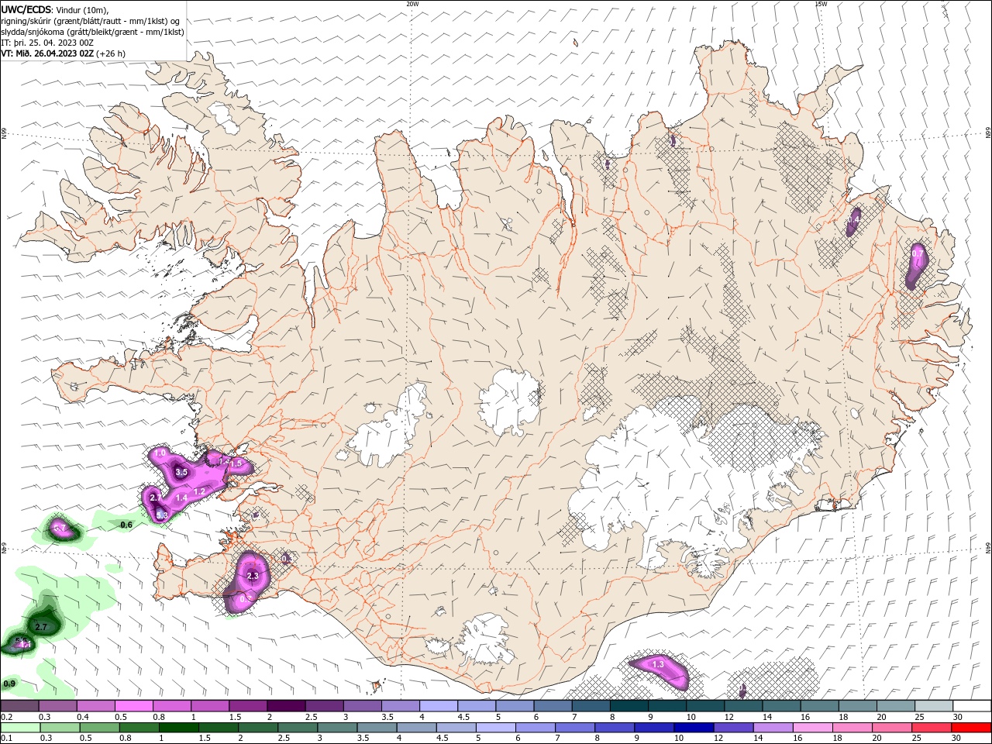The image size is (992, 744).
Task: Select the 5.3 precipitation value label
Action: coord(161,515)
